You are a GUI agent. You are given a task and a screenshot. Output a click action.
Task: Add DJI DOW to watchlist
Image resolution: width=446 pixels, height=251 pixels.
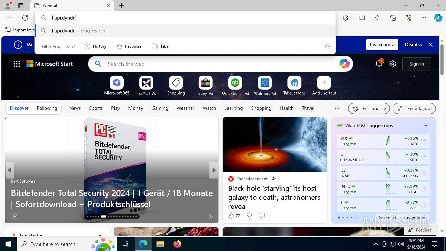coord(424,173)
